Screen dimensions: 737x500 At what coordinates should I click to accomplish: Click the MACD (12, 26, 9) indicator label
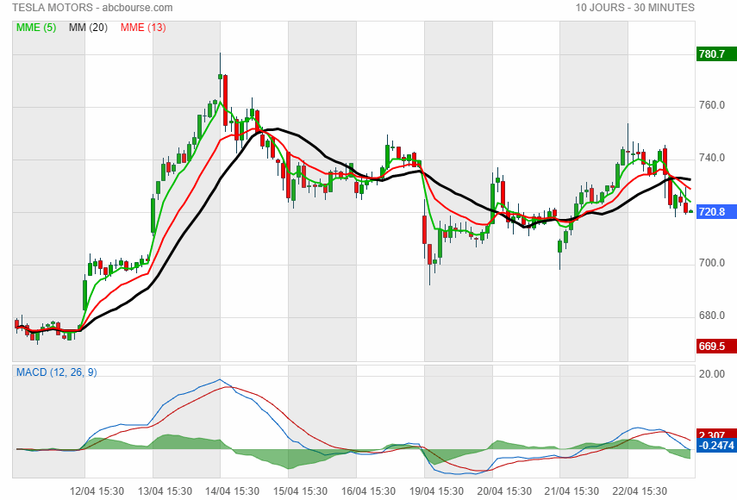pos(56,372)
